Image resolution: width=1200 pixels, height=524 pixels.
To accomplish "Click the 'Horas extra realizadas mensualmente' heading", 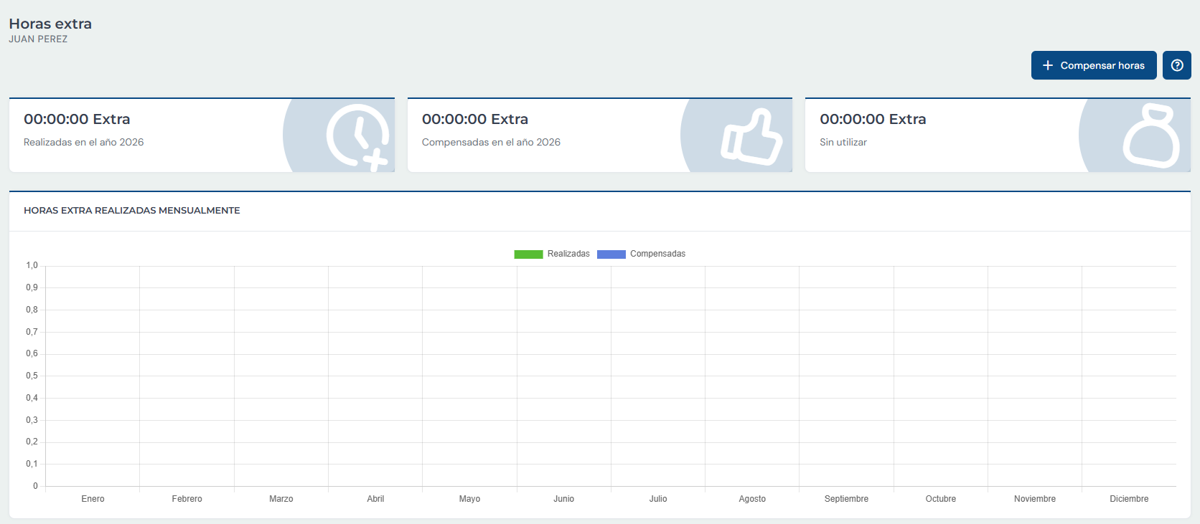I will click(x=132, y=210).
